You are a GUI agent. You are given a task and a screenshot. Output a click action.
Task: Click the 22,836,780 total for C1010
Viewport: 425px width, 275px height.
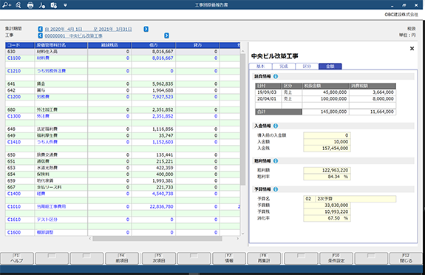coord(162,206)
